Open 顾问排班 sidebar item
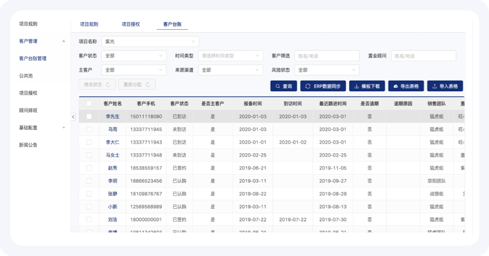Viewport: 489px width, 256px height. pyautogui.click(x=28, y=111)
